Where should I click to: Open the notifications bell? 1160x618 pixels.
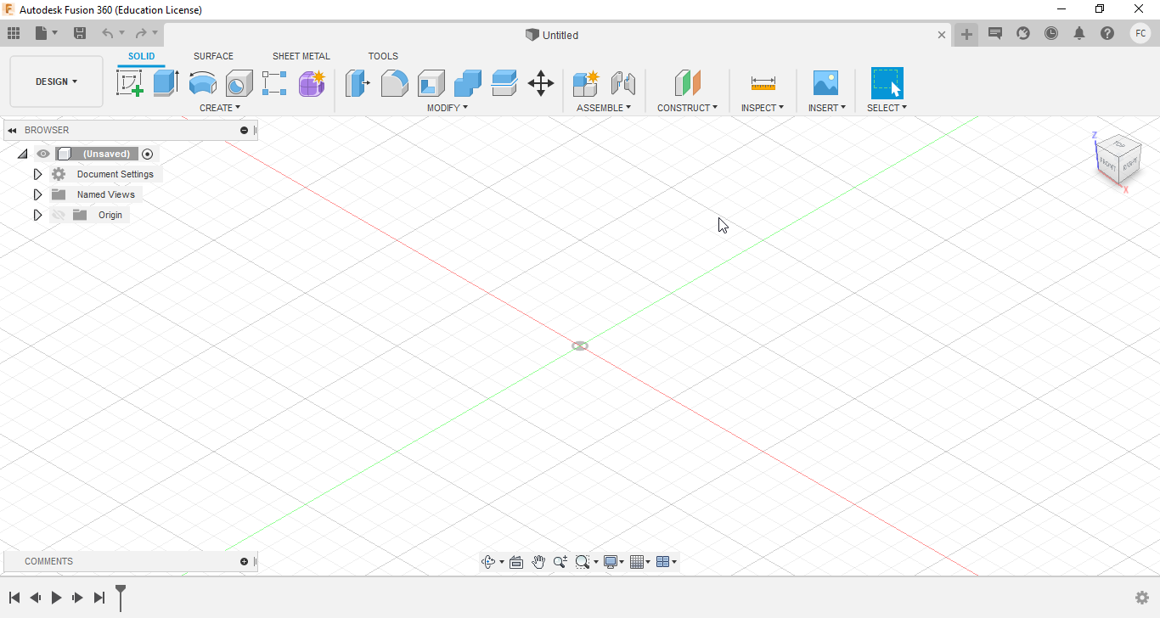click(1079, 33)
